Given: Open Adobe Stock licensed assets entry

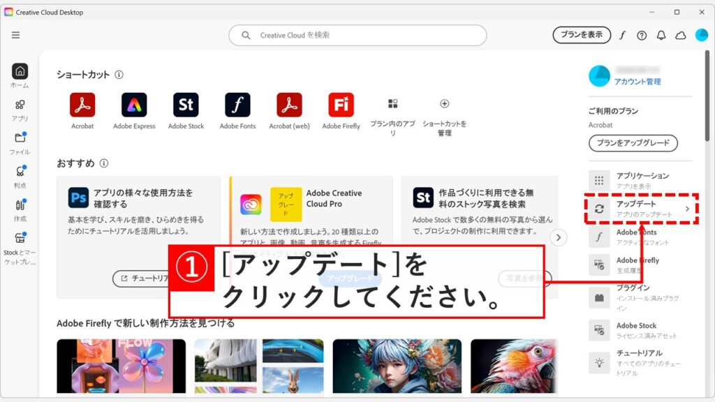Looking at the screenshot, I should pyautogui.click(x=640, y=330).
